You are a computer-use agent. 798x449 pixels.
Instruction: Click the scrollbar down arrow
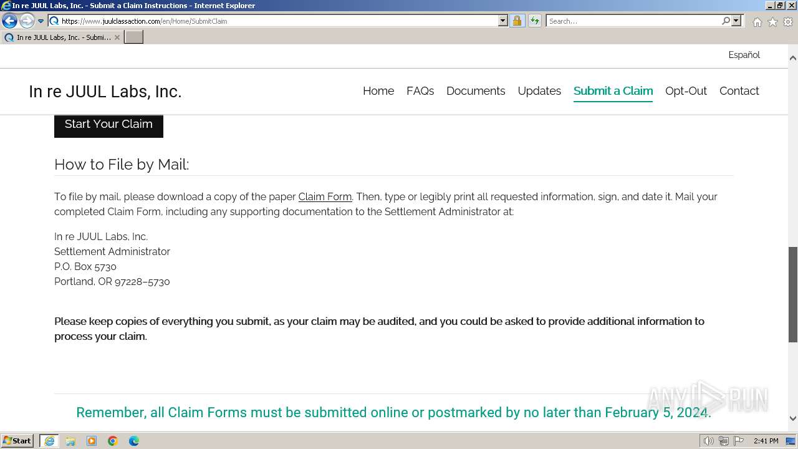point(793,419)
